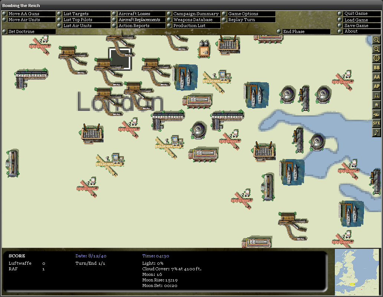383x297 pixels.
Task: Click the RAF score row
Action: tap(27, 269)
